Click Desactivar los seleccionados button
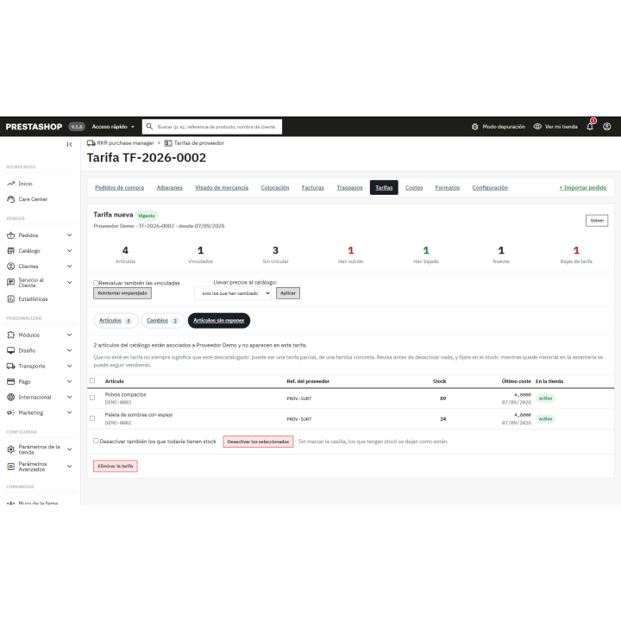 (x=258, y=442)
